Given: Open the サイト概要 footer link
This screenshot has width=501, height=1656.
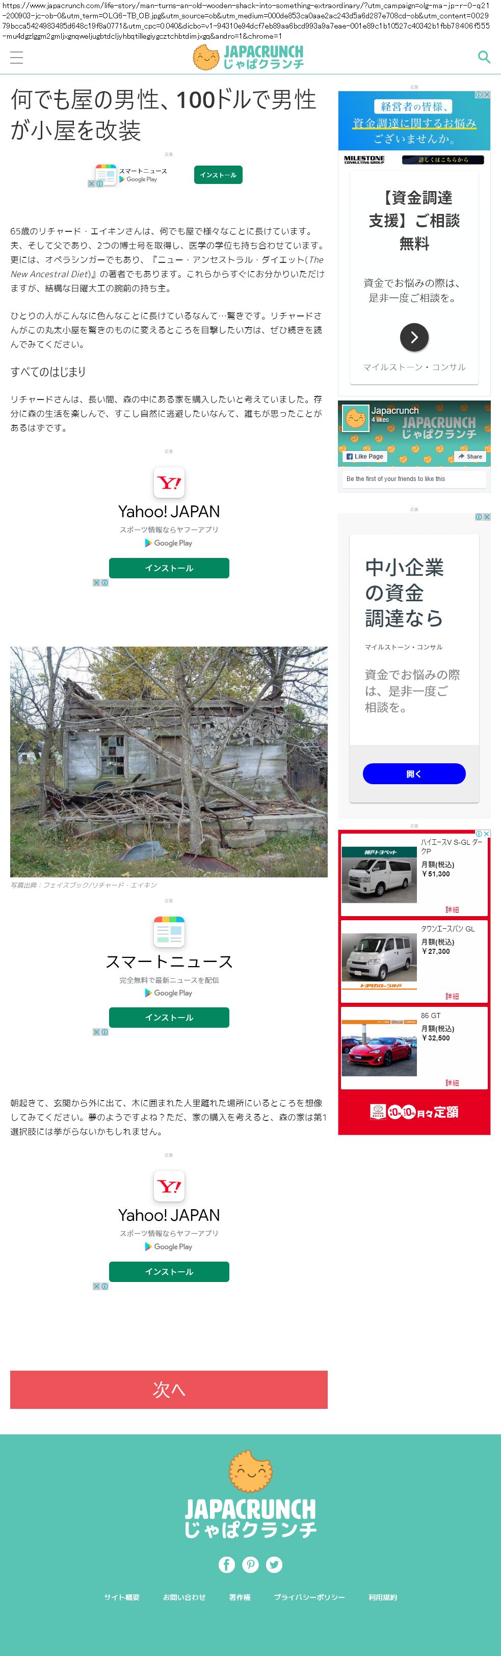Looking at the screenshot, I should (122, 1597).
